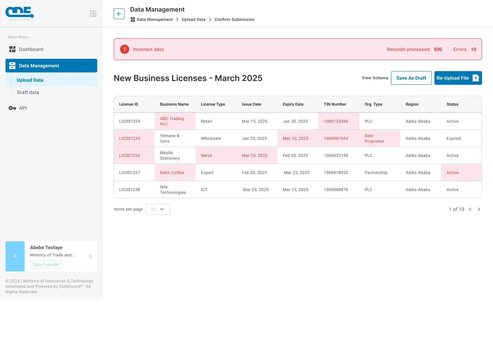Viewport: 493px width, 350px height.
Task: Go to previous page arrow
Action: 470,209
